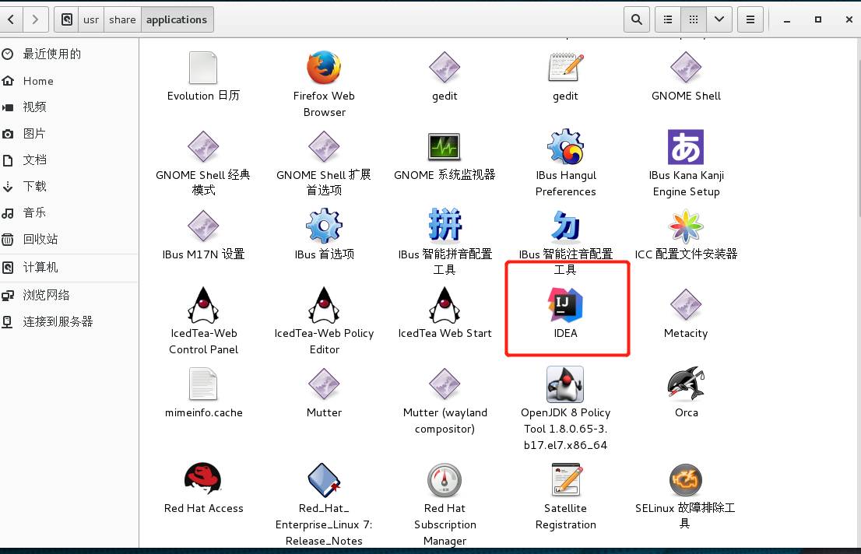Open the hamburger menu

(750, 19)
